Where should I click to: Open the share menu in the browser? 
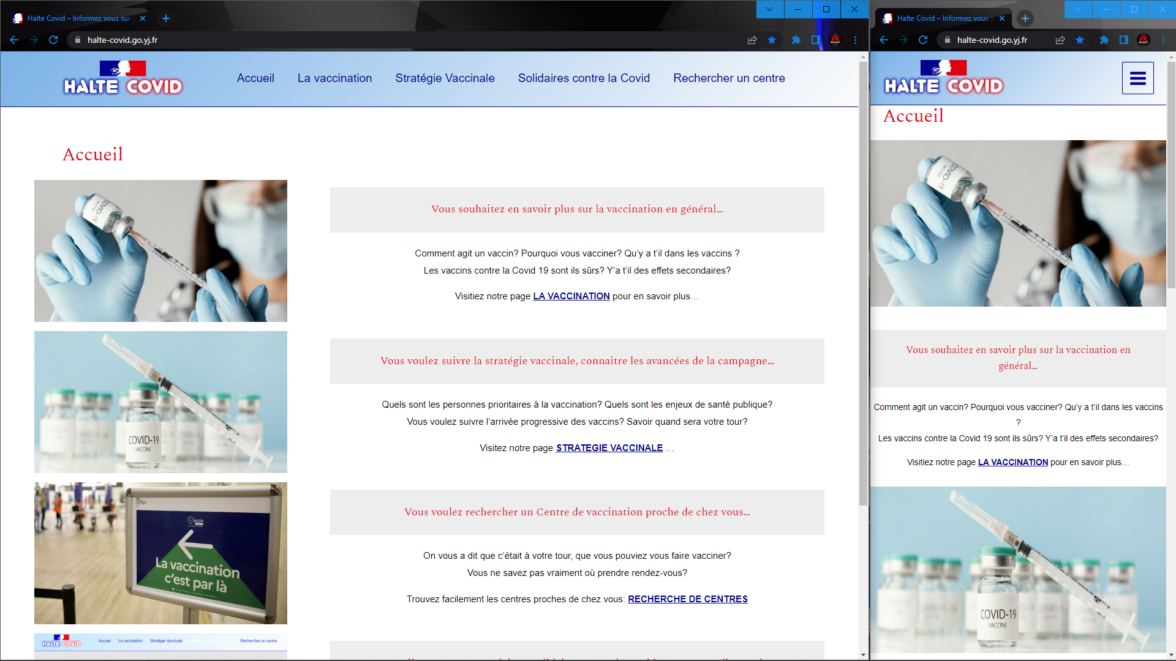tap(752, 40)
